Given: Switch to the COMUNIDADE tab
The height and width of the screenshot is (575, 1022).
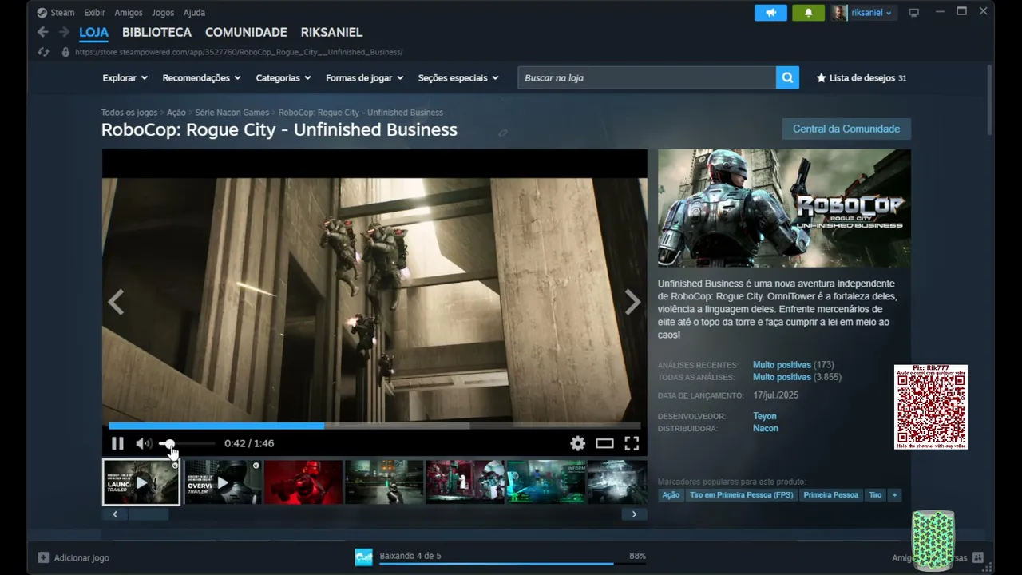Looking at the screenshot, I should coord(246,32).
